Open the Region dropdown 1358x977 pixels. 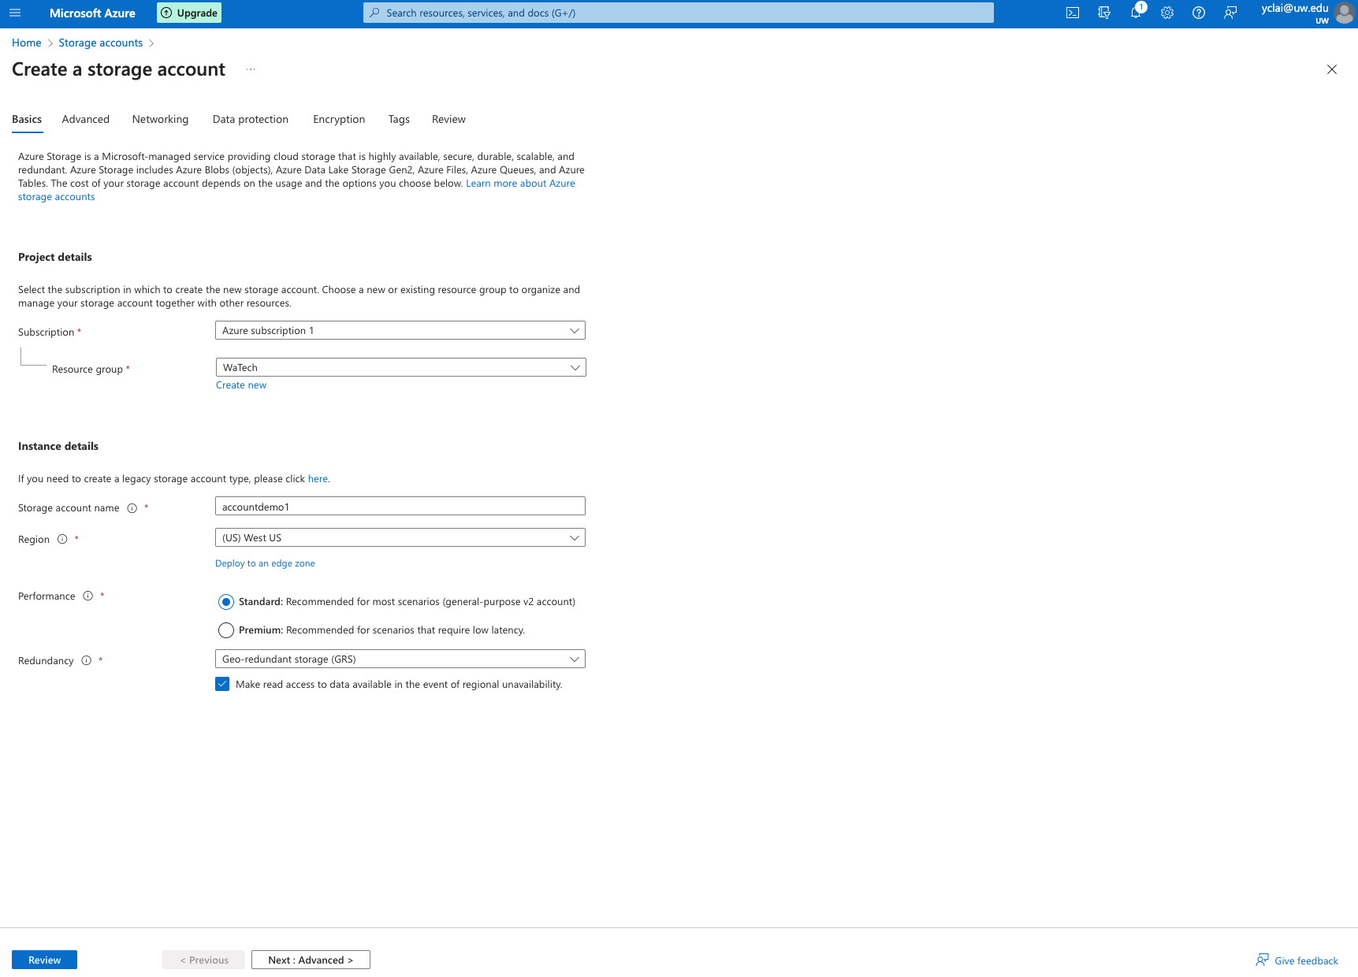400,537
